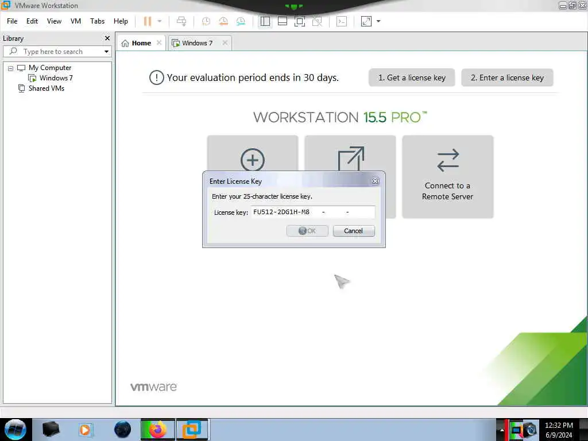Open the Library search dropdown arrow
Screen dimensions: 588x441
[106, 51]
